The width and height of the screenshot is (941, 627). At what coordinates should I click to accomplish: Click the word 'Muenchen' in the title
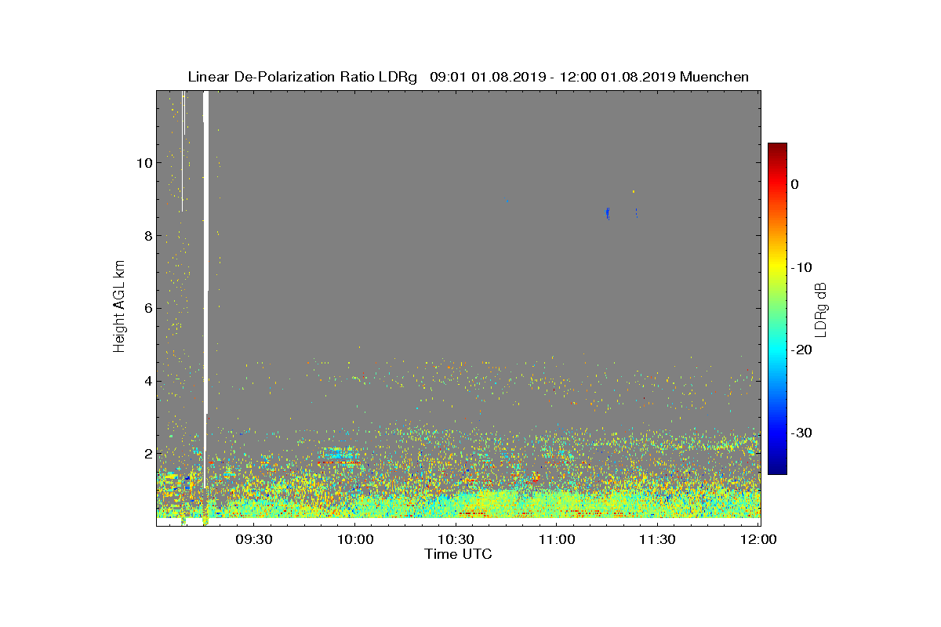(714, 77)
